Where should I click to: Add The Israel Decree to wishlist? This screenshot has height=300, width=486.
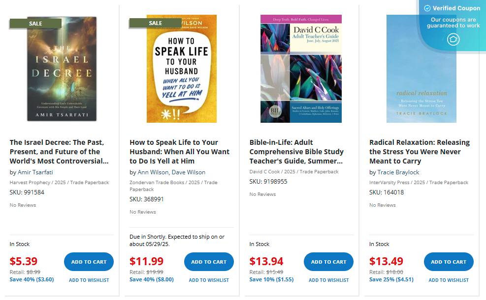[x=89, y=280]
